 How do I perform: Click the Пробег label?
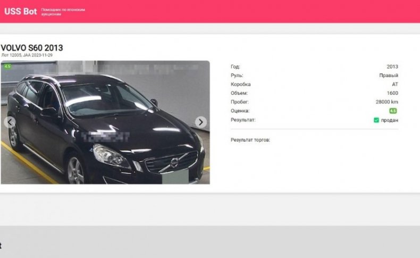(x=239, y=102)
